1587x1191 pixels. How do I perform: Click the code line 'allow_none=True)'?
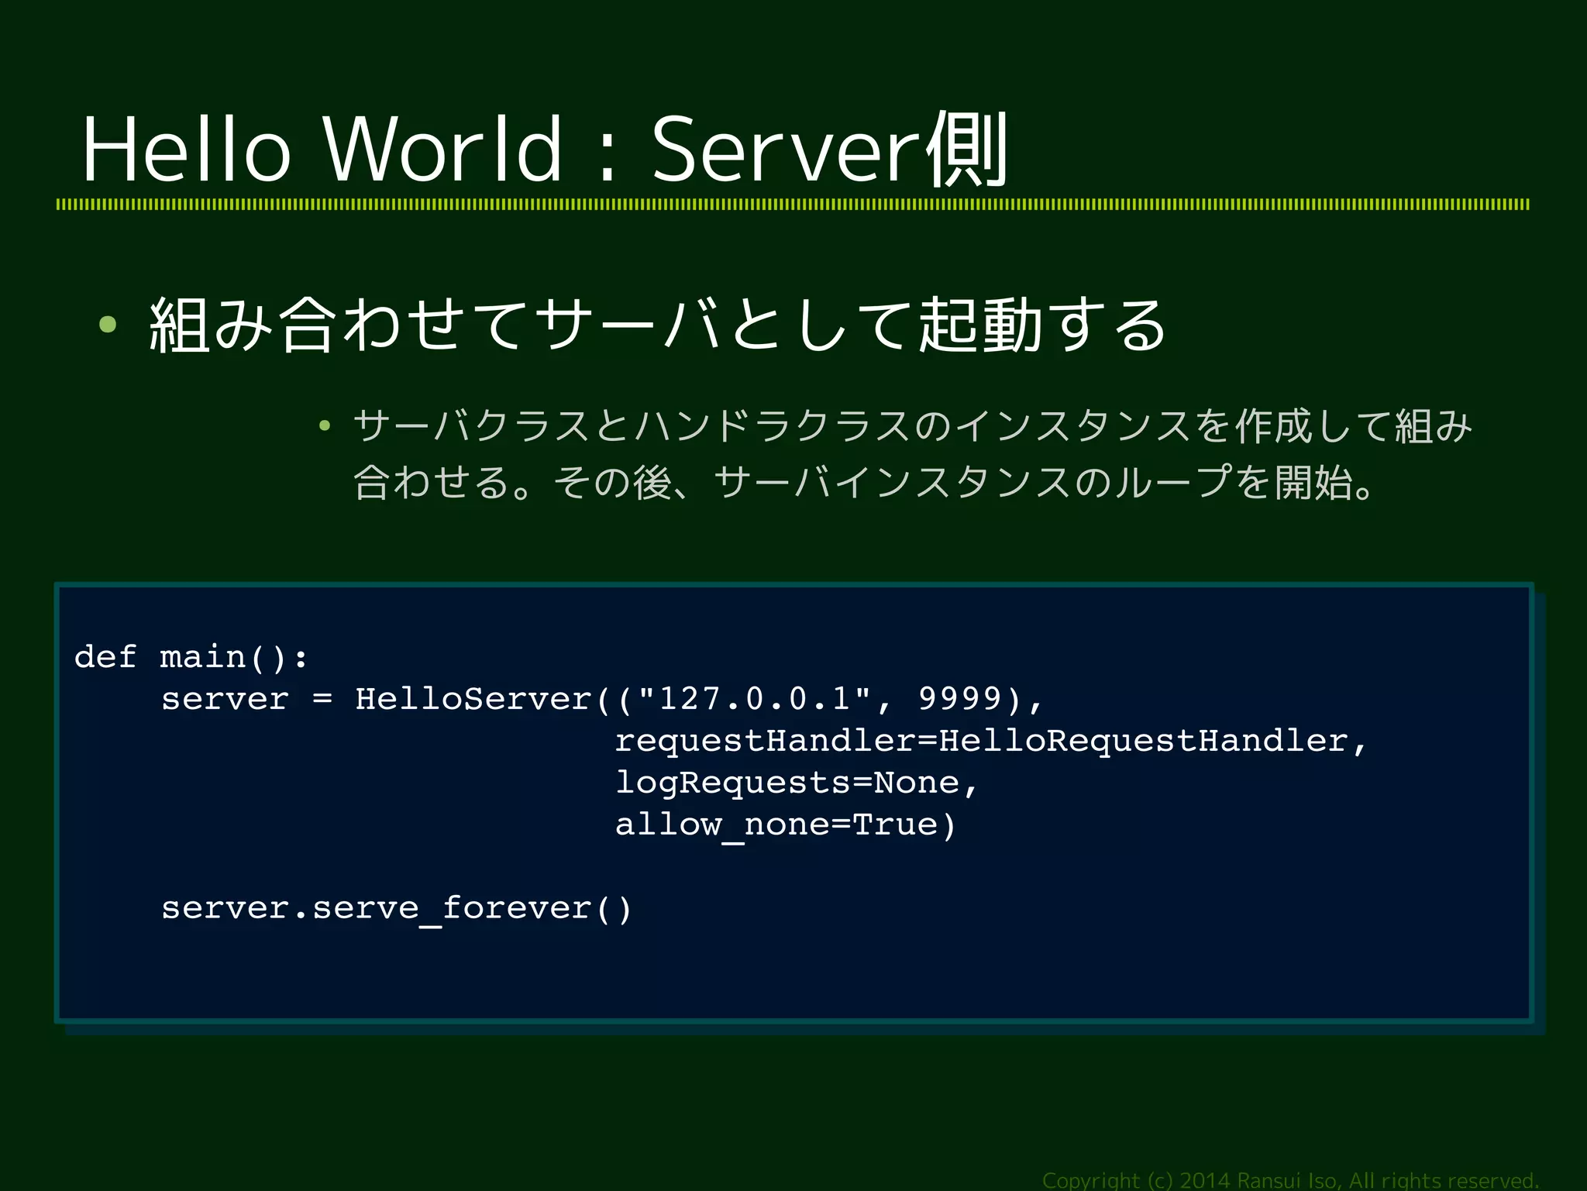pyautogui.click(x=786, y=825)
